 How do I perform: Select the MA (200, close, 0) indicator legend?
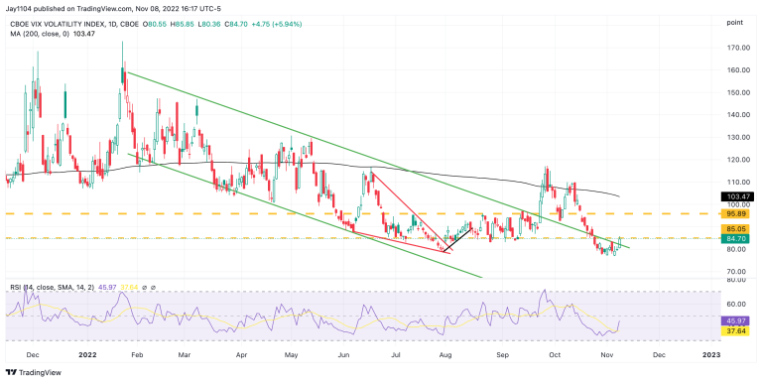(53, 33)
